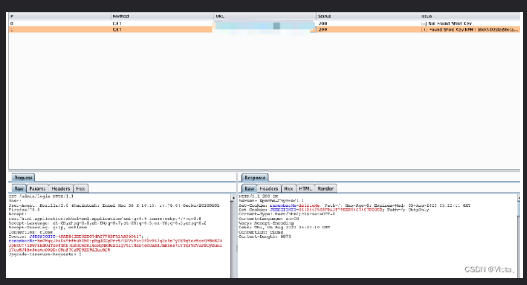Sort results by the # column header

click(60, 16)
